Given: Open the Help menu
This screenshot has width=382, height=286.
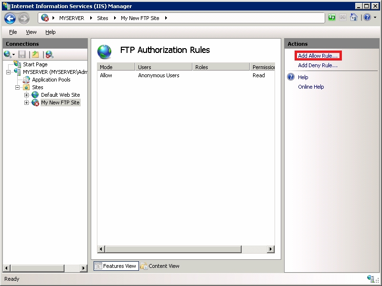Looking at the screenshot, I should click(x=51, y=32).
